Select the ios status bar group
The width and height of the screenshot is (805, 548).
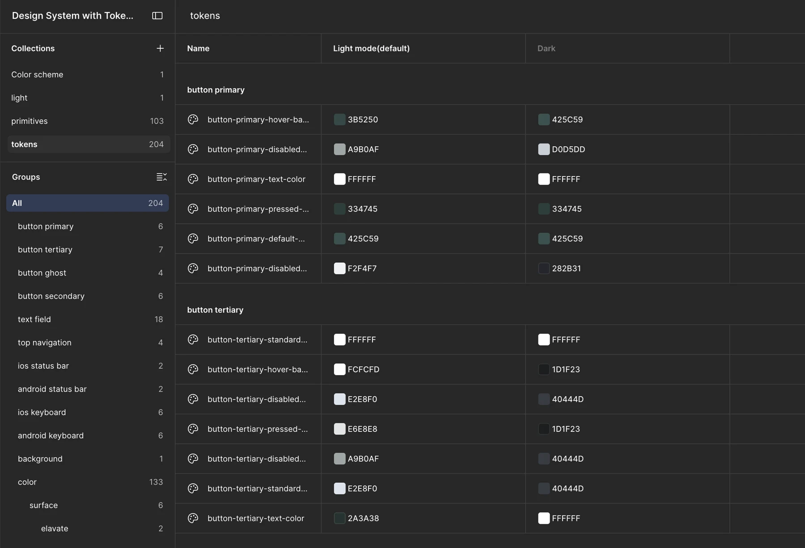click(x=87, y=366)
